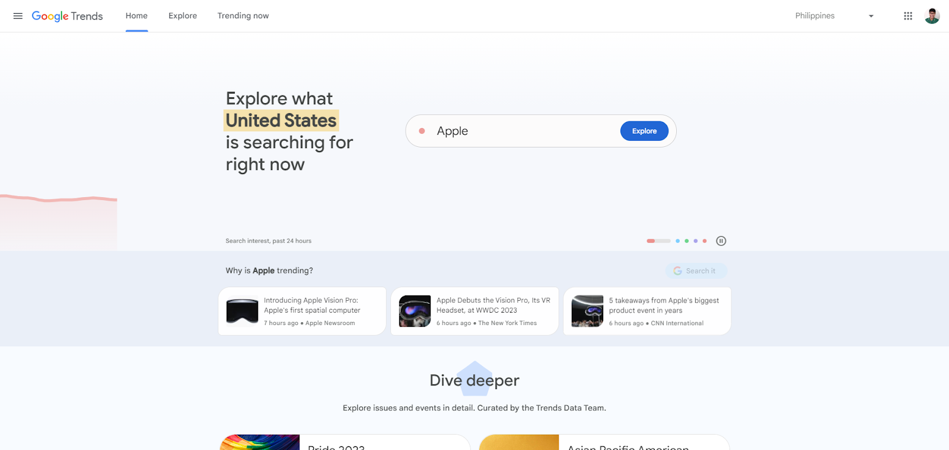Screen dimensions: 949x450
Task: Select the green carousel dot
Action: [x=686, y=241]
